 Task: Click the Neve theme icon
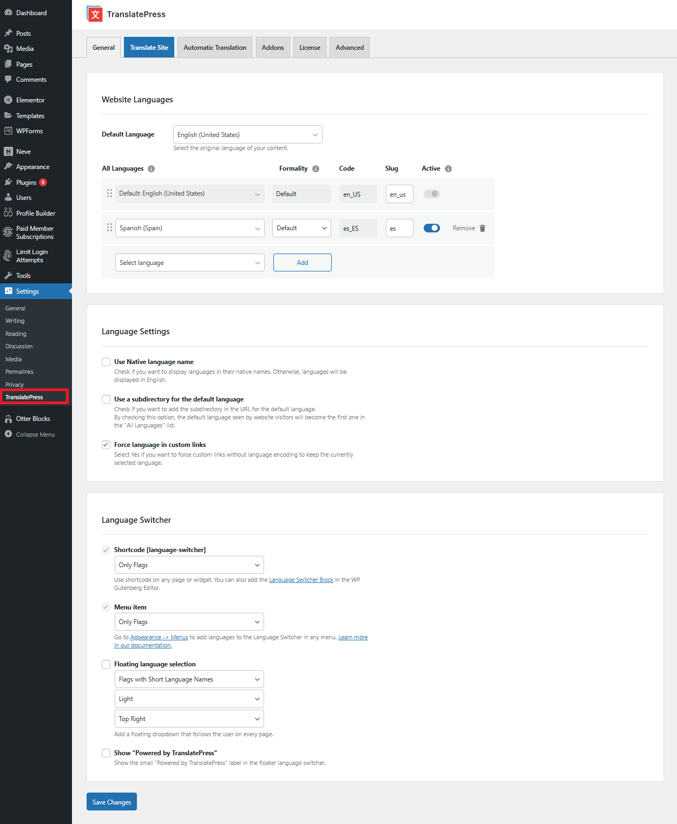(8, 151)
